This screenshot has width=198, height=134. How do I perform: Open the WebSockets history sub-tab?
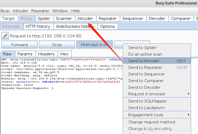(76, 26)
